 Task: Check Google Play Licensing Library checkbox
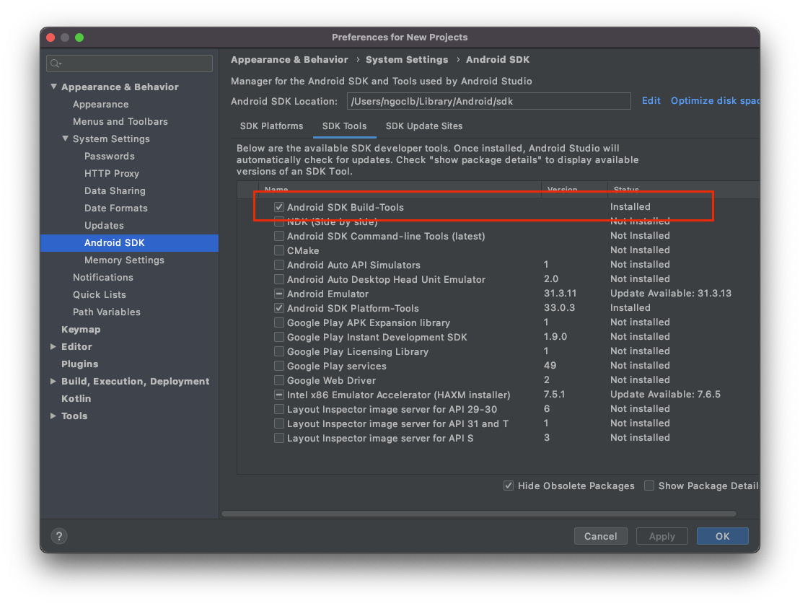pyautogui.click(x=279, y=351)
